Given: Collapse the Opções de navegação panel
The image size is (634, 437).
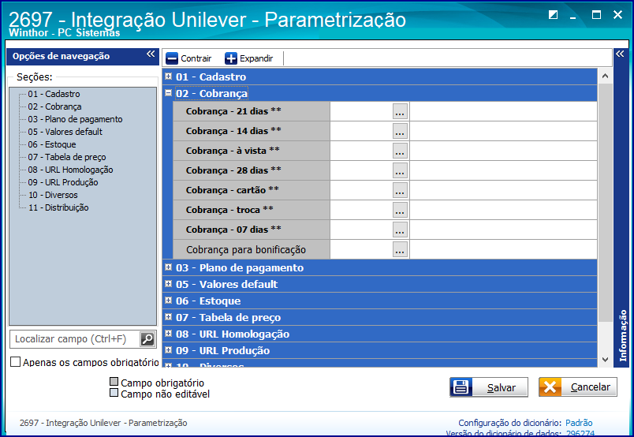Looking at the screenshot, I should tap(151, 54).
